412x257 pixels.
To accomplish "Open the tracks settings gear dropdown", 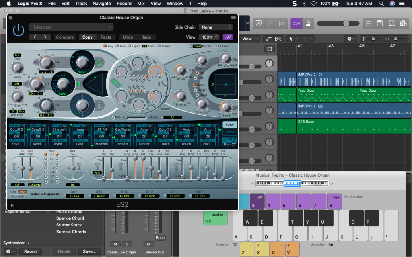I will (351, 39).
